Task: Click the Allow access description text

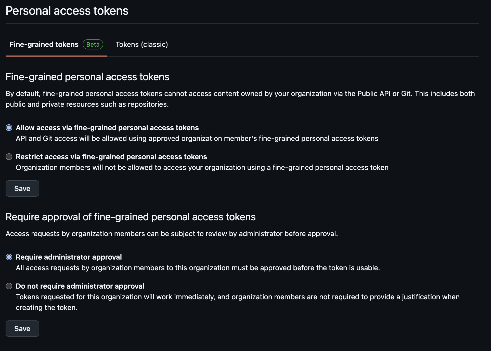Action: click(x=197, y=138)
